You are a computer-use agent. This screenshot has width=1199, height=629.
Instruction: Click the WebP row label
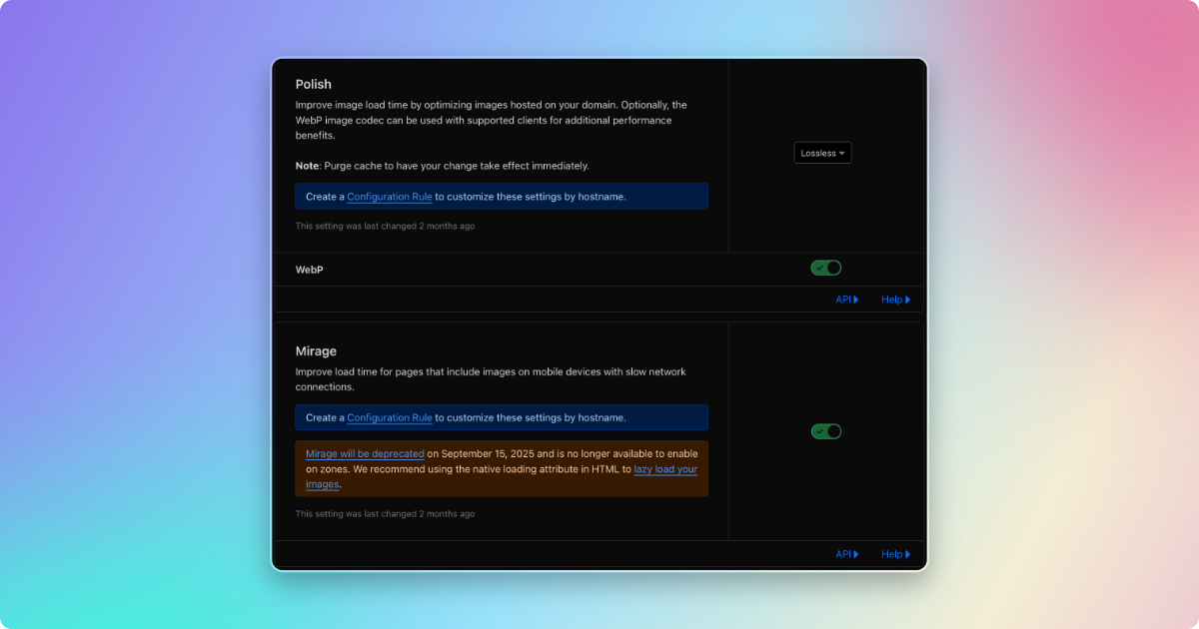(309, 270)
